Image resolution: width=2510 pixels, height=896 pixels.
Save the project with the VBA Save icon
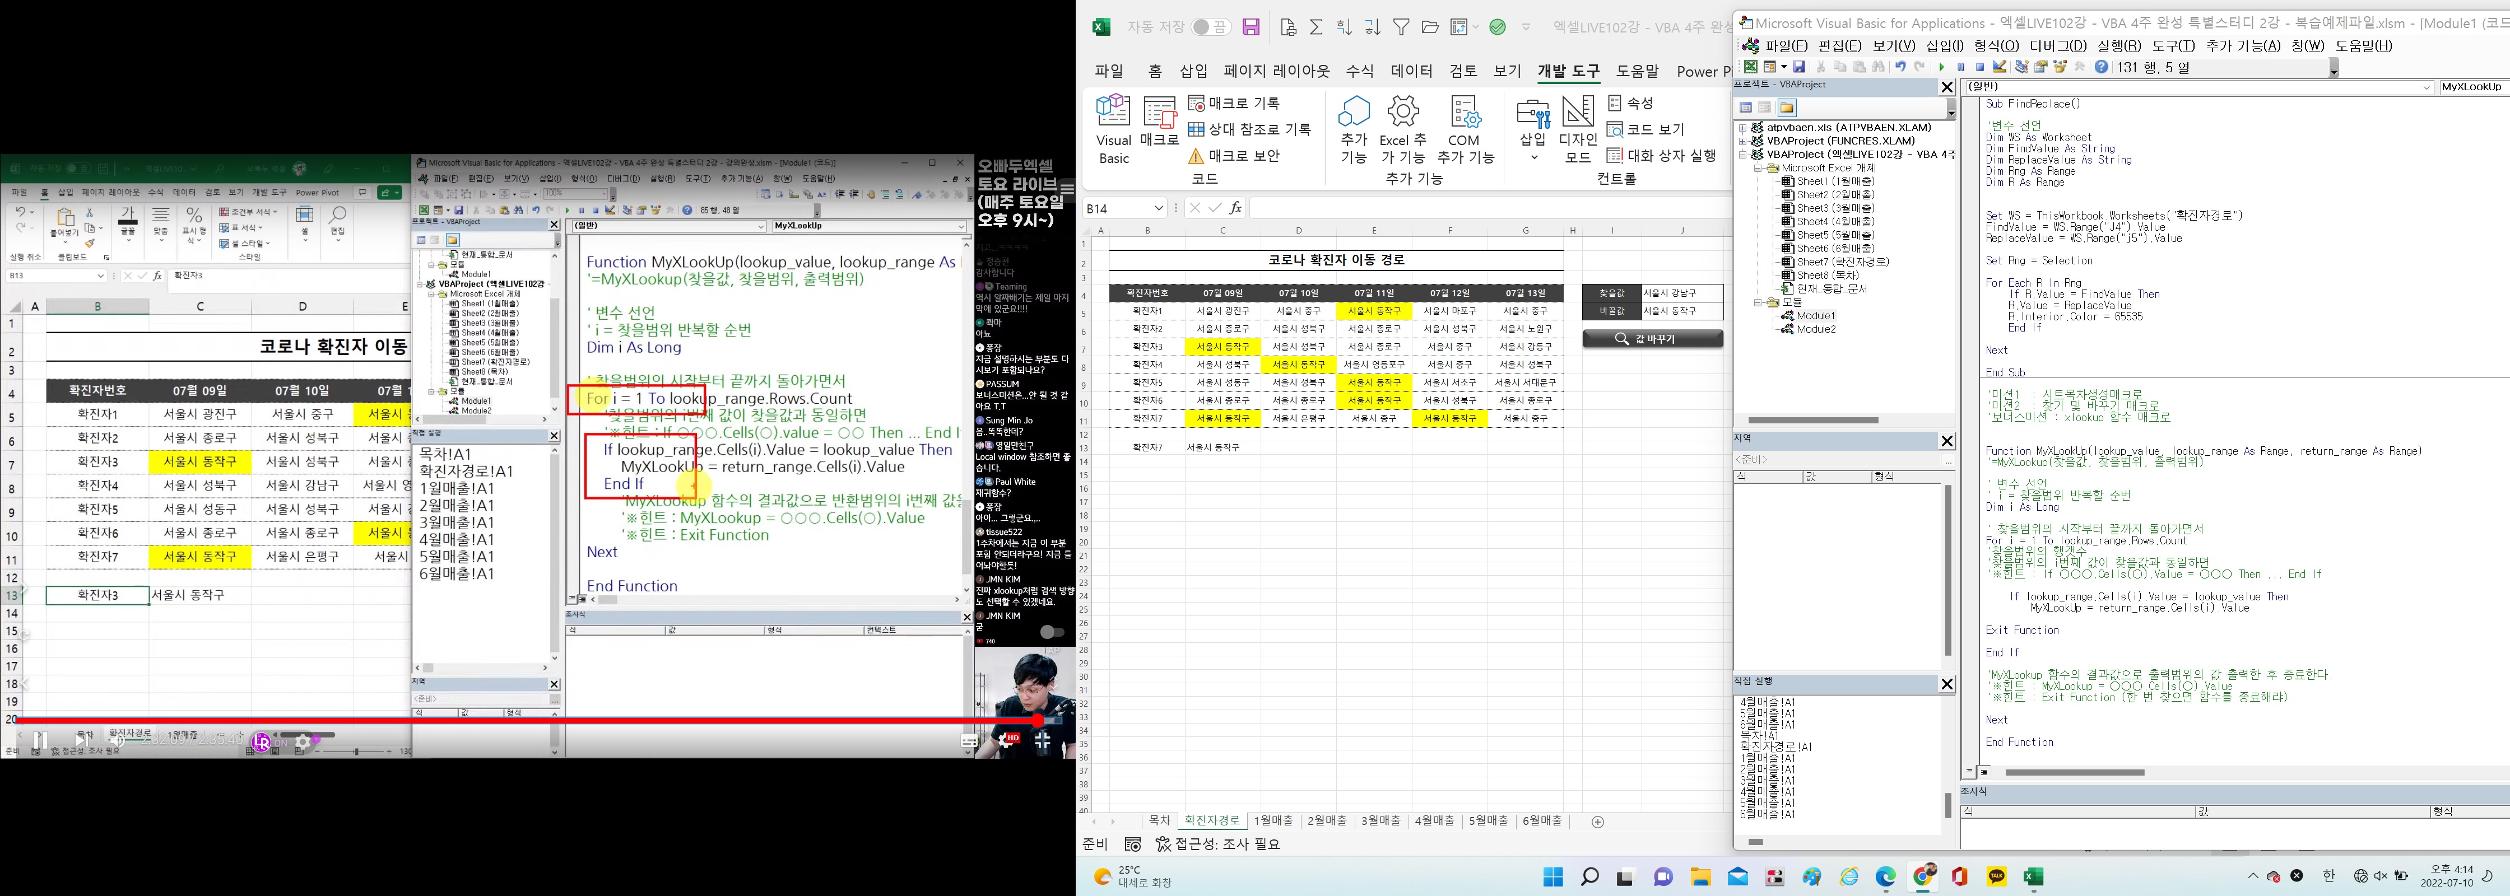coord(1798,66)
